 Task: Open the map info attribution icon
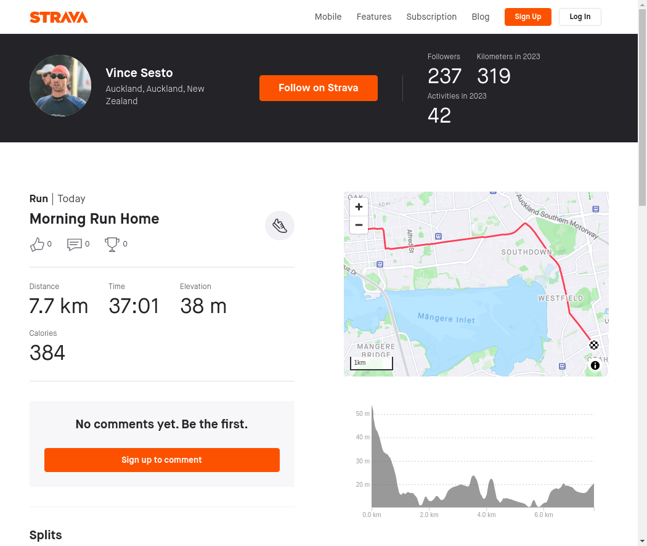595,365
